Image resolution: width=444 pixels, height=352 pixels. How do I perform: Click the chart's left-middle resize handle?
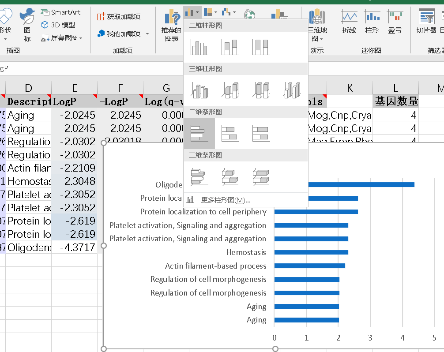click(x=104, y=246)
